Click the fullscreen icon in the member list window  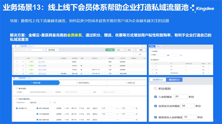(146, 46)
